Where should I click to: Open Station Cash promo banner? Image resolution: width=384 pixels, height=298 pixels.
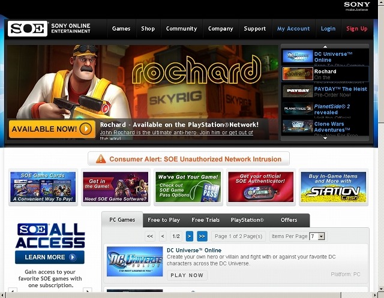pos(334,187)
